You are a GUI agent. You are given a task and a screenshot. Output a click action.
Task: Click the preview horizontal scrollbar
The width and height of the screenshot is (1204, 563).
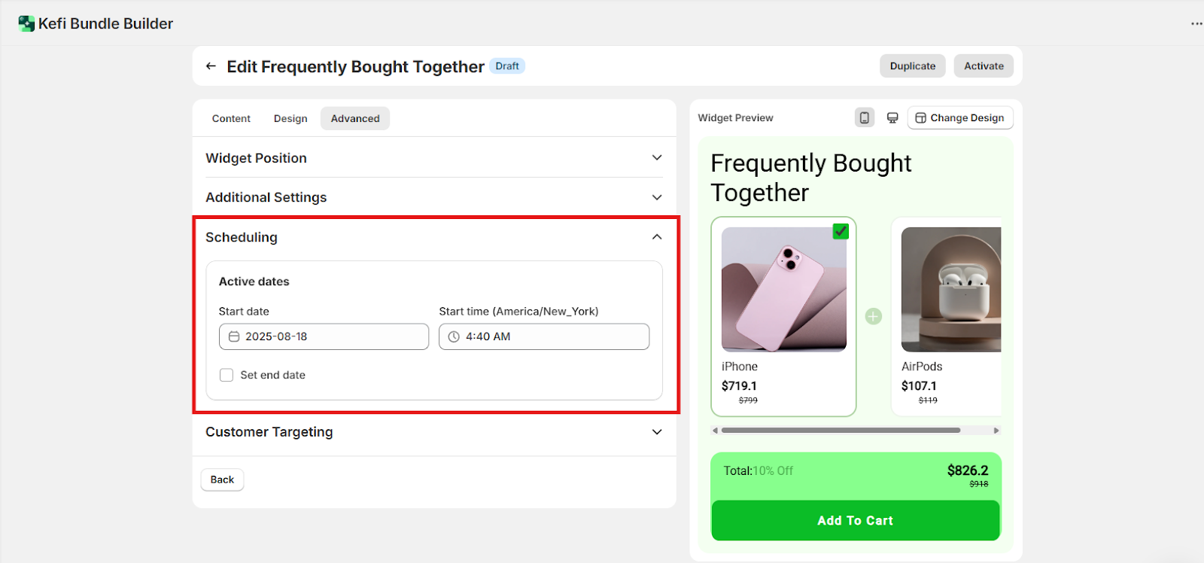841,431
